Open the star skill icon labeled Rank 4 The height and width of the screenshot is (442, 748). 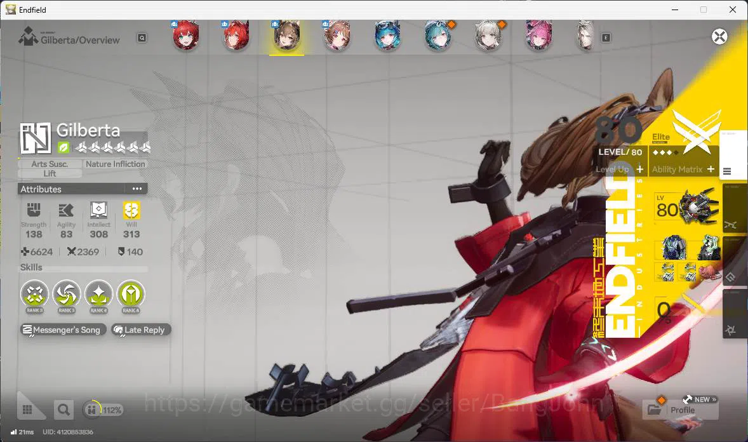(99, 294)
